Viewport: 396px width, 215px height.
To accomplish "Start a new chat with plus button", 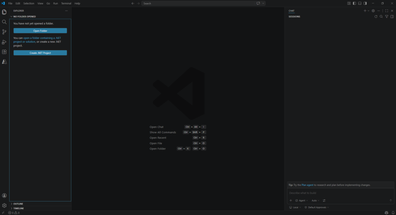I will click(x=365, y=11).
